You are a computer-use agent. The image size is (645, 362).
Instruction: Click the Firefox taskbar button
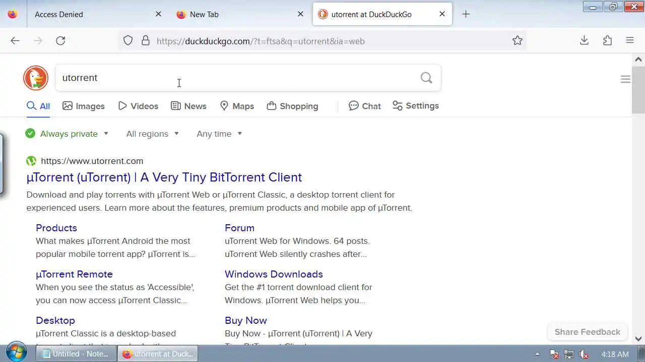coord(158,354)
